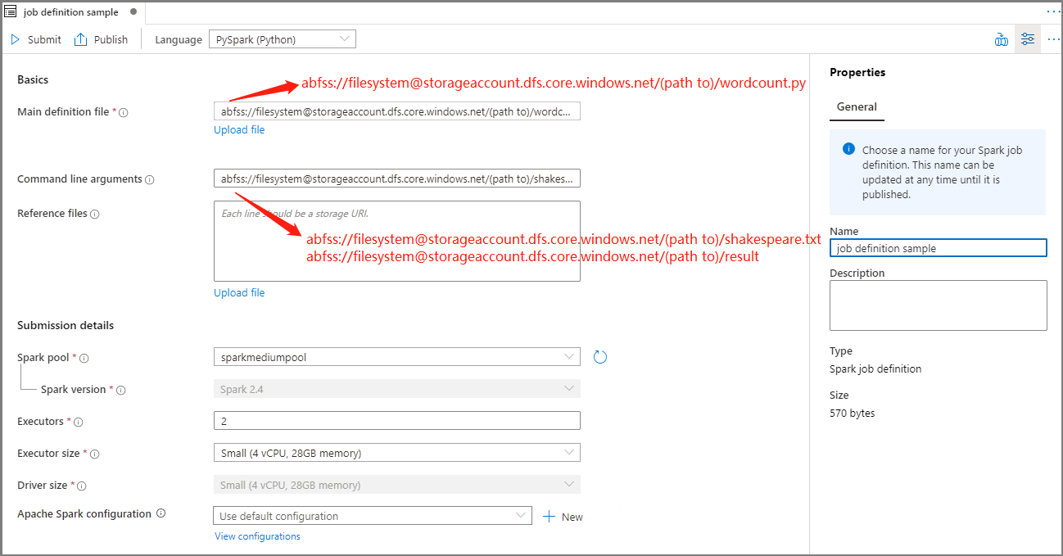Open the PySpark Language dropdown
This screenshot has width=1063, height=556.
pyautogui.click(x=282, y=38)
